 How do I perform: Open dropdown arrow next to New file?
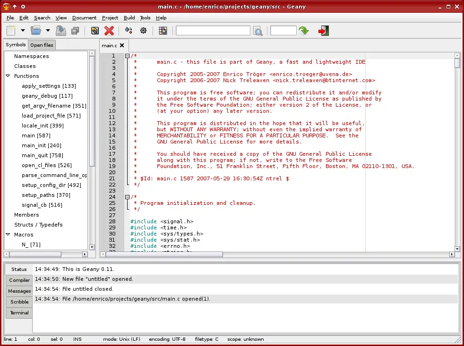[23, 31]
